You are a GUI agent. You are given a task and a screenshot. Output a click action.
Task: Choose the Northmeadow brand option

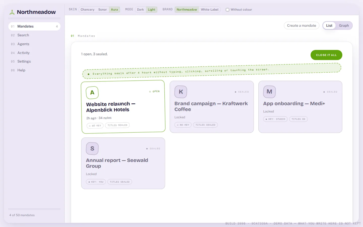coord(187,10)
